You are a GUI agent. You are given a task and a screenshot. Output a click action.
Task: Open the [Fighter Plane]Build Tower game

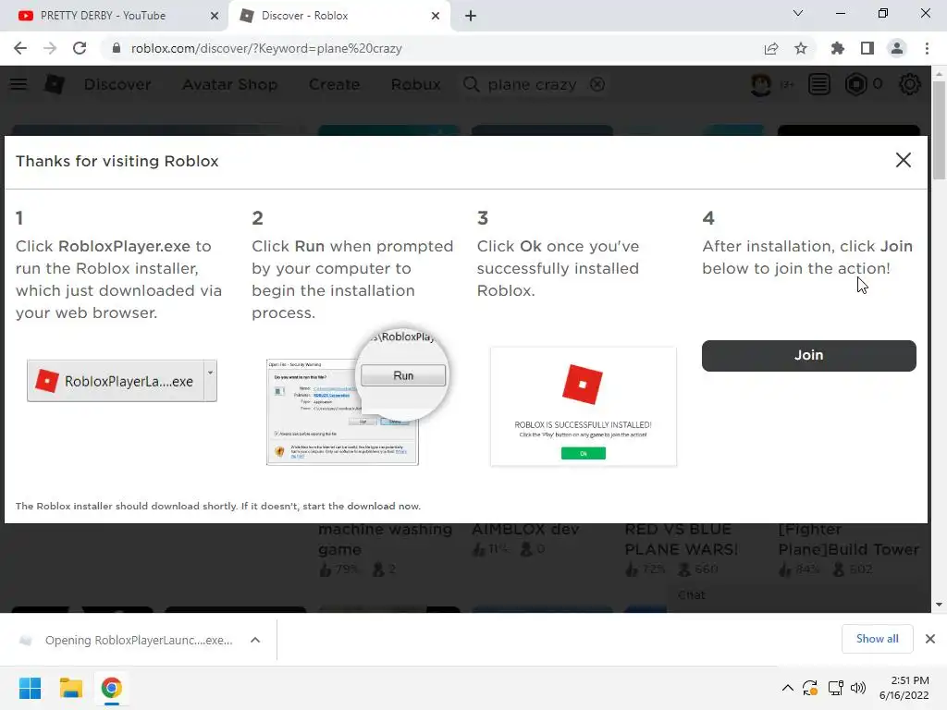(849, 539)
